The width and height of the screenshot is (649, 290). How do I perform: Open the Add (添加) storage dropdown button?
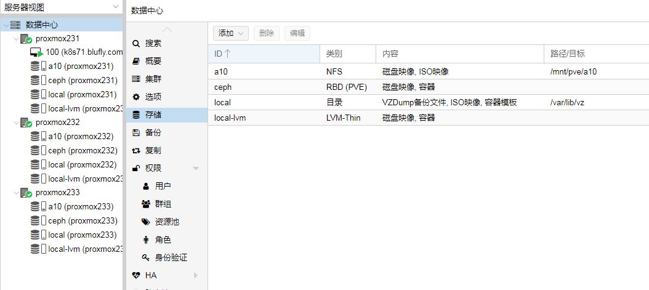230,33
